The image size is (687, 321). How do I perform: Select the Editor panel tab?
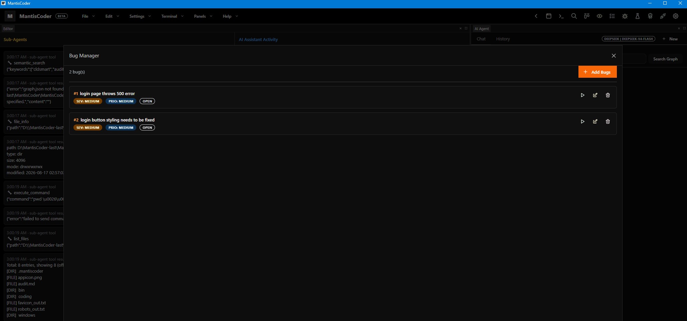(x=8, y=29)
